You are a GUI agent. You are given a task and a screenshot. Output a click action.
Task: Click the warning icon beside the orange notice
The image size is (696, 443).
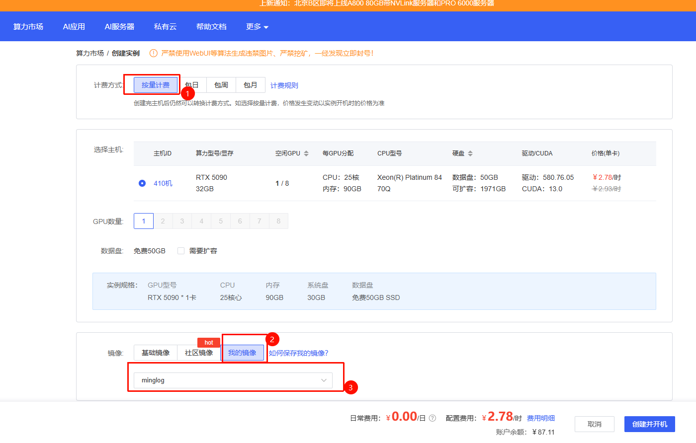[154, 53]
